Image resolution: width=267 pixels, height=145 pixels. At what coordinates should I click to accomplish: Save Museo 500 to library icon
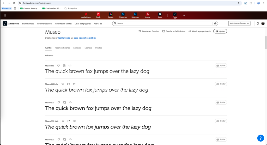(x=65, y=139)
